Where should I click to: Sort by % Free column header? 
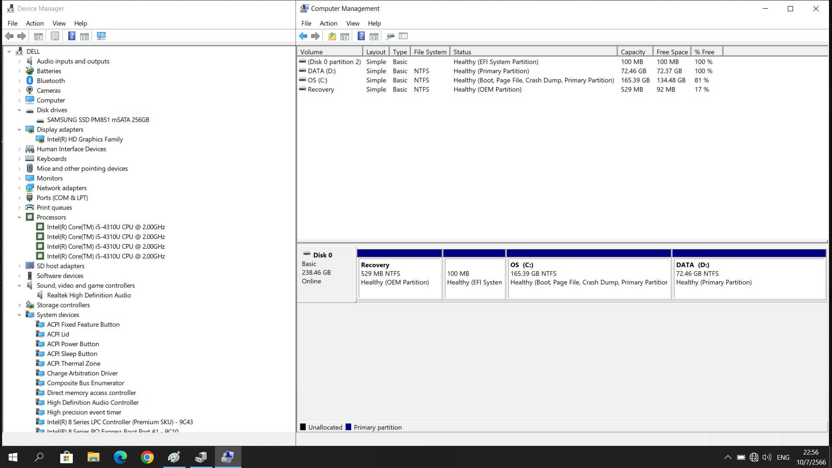707,52
